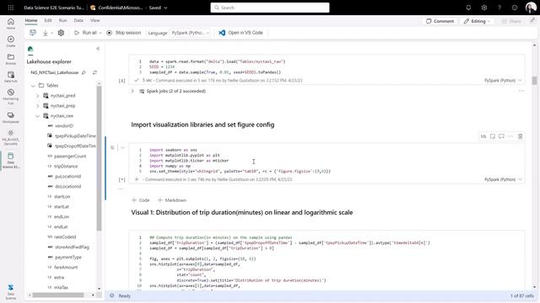Click the search box in top bar
Viewport: 540px width, 303px height.
(x=270, y=8)
